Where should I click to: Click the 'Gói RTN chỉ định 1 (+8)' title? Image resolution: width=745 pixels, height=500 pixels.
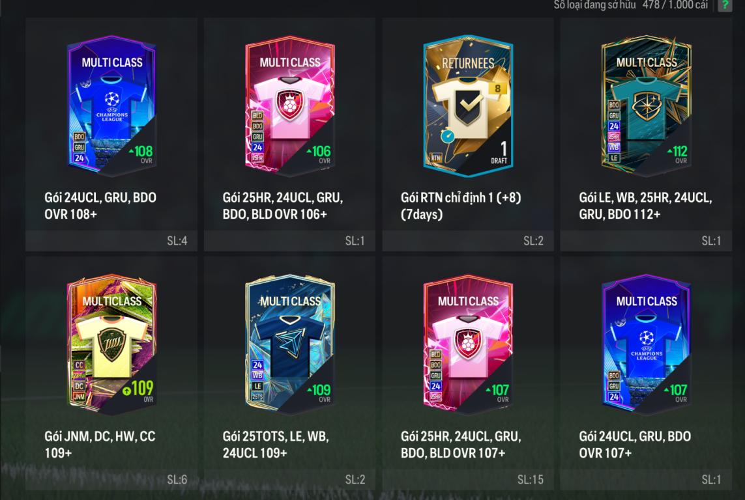coord(461,197)
